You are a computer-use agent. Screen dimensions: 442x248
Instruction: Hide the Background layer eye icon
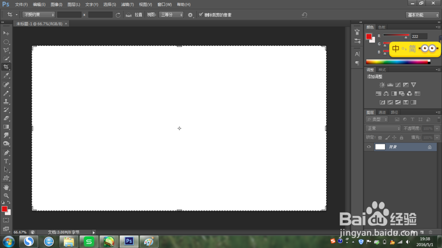pos(369,147)
